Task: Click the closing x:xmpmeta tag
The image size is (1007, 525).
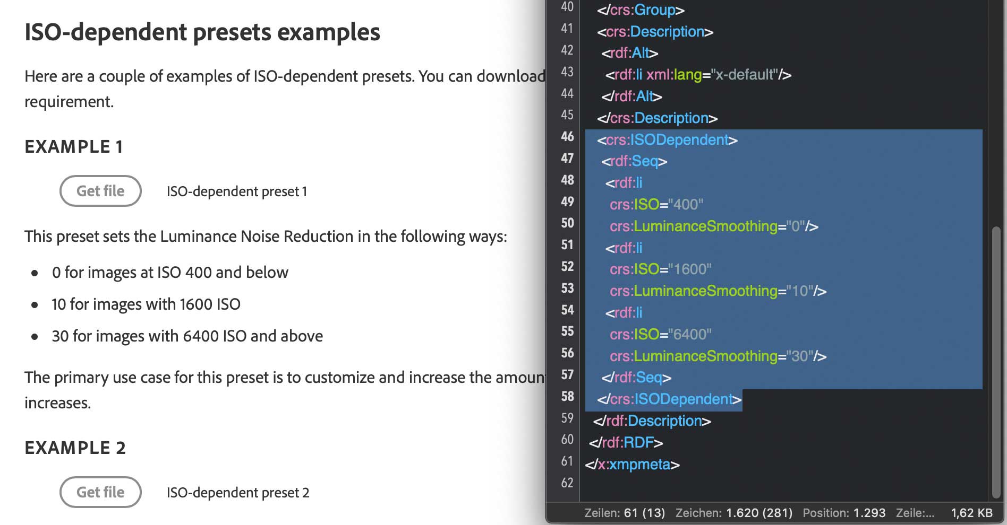Action: [x=632, y=465]
